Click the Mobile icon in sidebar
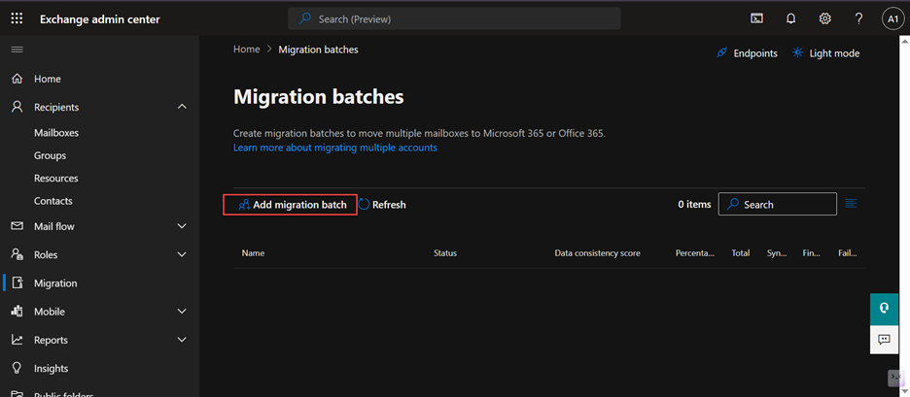910x397 pixels. tap(17, 312)
